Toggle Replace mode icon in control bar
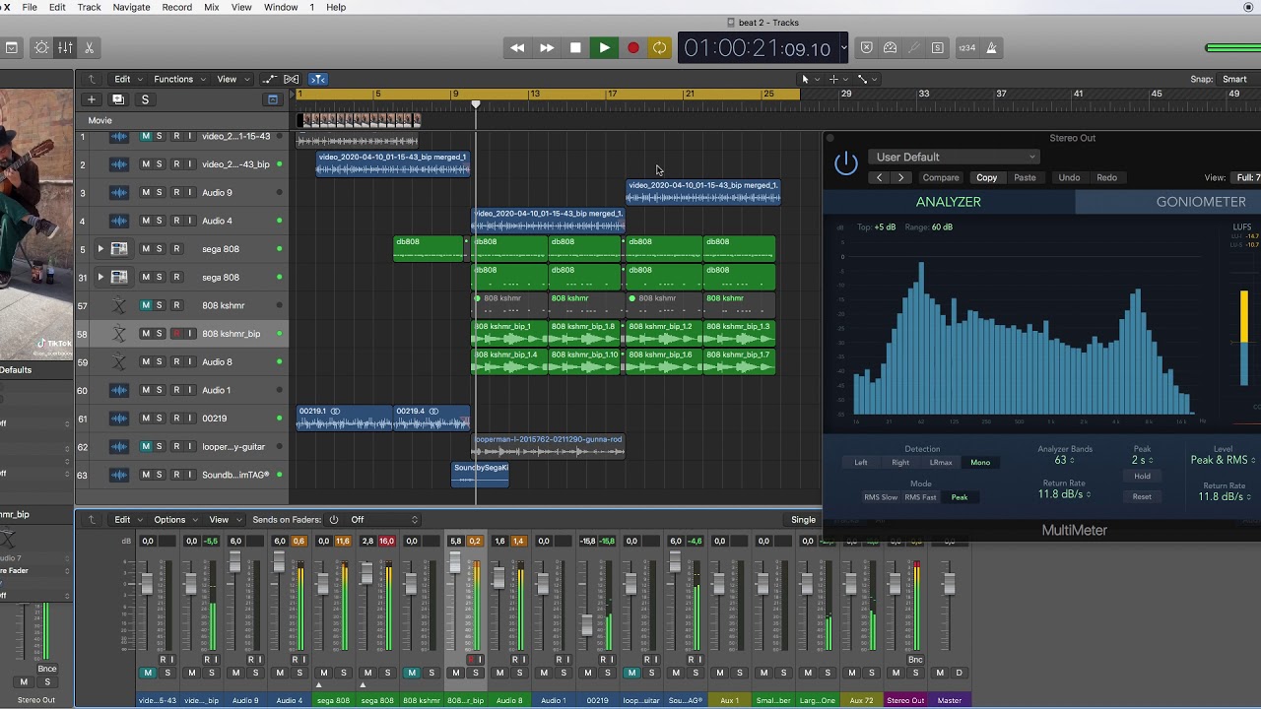1261x709 pixels. point(866,47)
